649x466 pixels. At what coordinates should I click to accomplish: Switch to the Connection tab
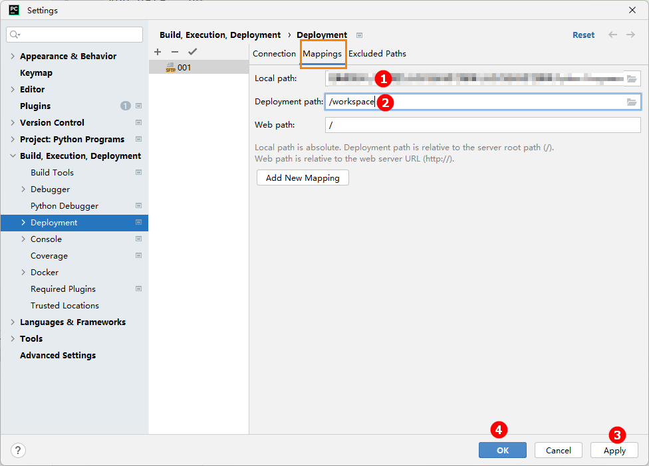tap(274, 54)
